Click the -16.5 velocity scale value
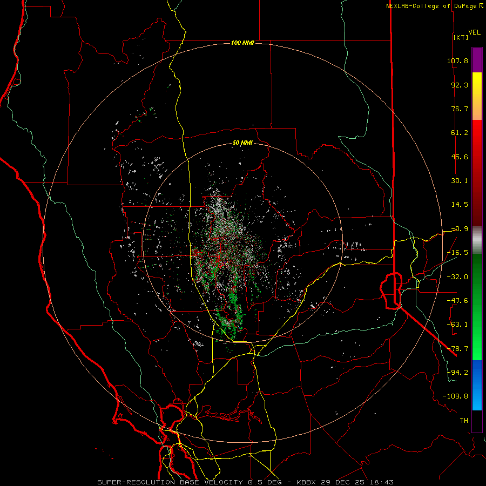The height and width of the screenshot is (486, 486). 457,253
